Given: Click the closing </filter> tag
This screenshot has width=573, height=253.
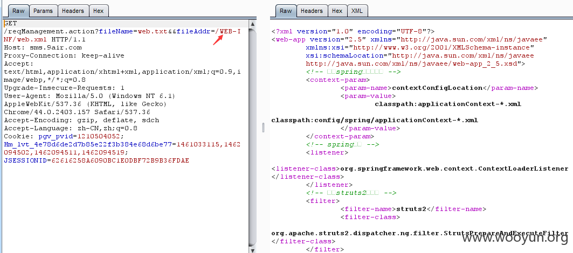Looking at the screenshot, I should 325,249.
